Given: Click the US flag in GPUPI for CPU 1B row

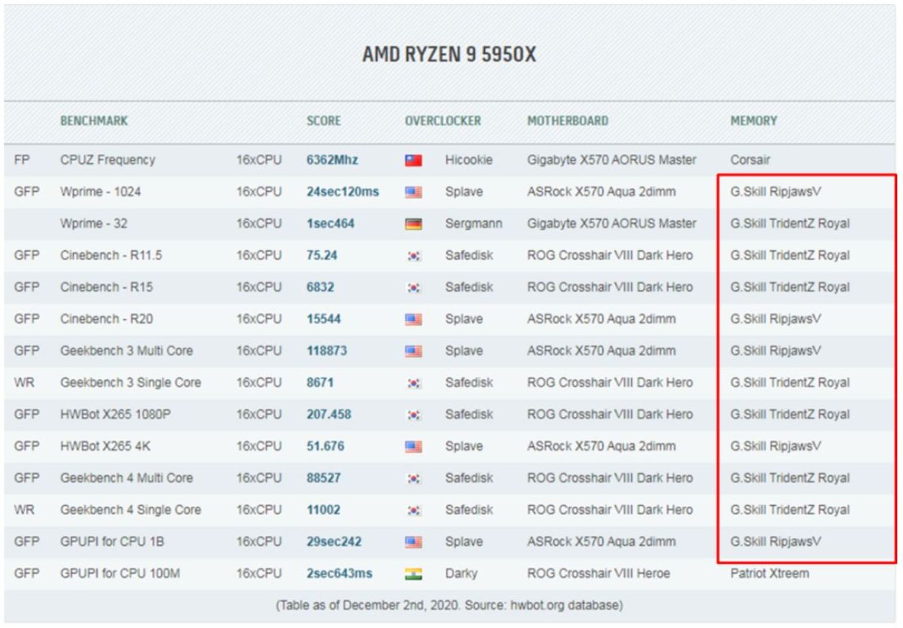Looking at the screenshot, I should [414, 542].
